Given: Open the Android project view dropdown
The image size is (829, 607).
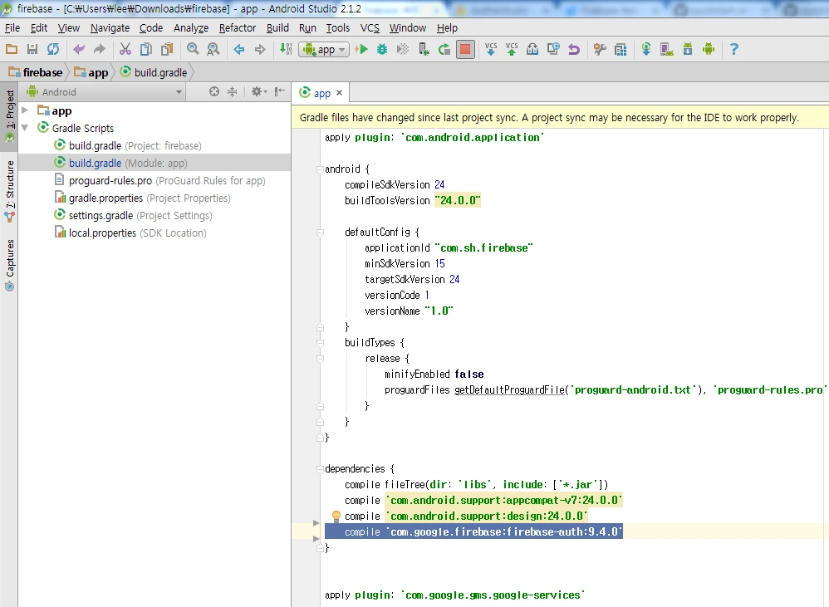Looking at the screenshot, I should point(104,91).
